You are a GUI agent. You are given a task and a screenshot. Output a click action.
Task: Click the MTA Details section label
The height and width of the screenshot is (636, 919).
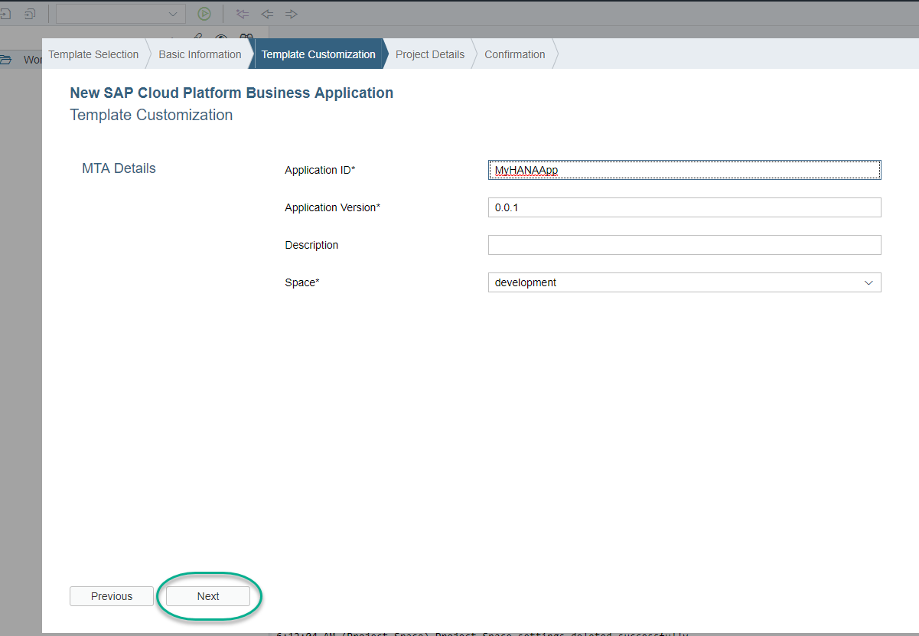click(119, 168)
